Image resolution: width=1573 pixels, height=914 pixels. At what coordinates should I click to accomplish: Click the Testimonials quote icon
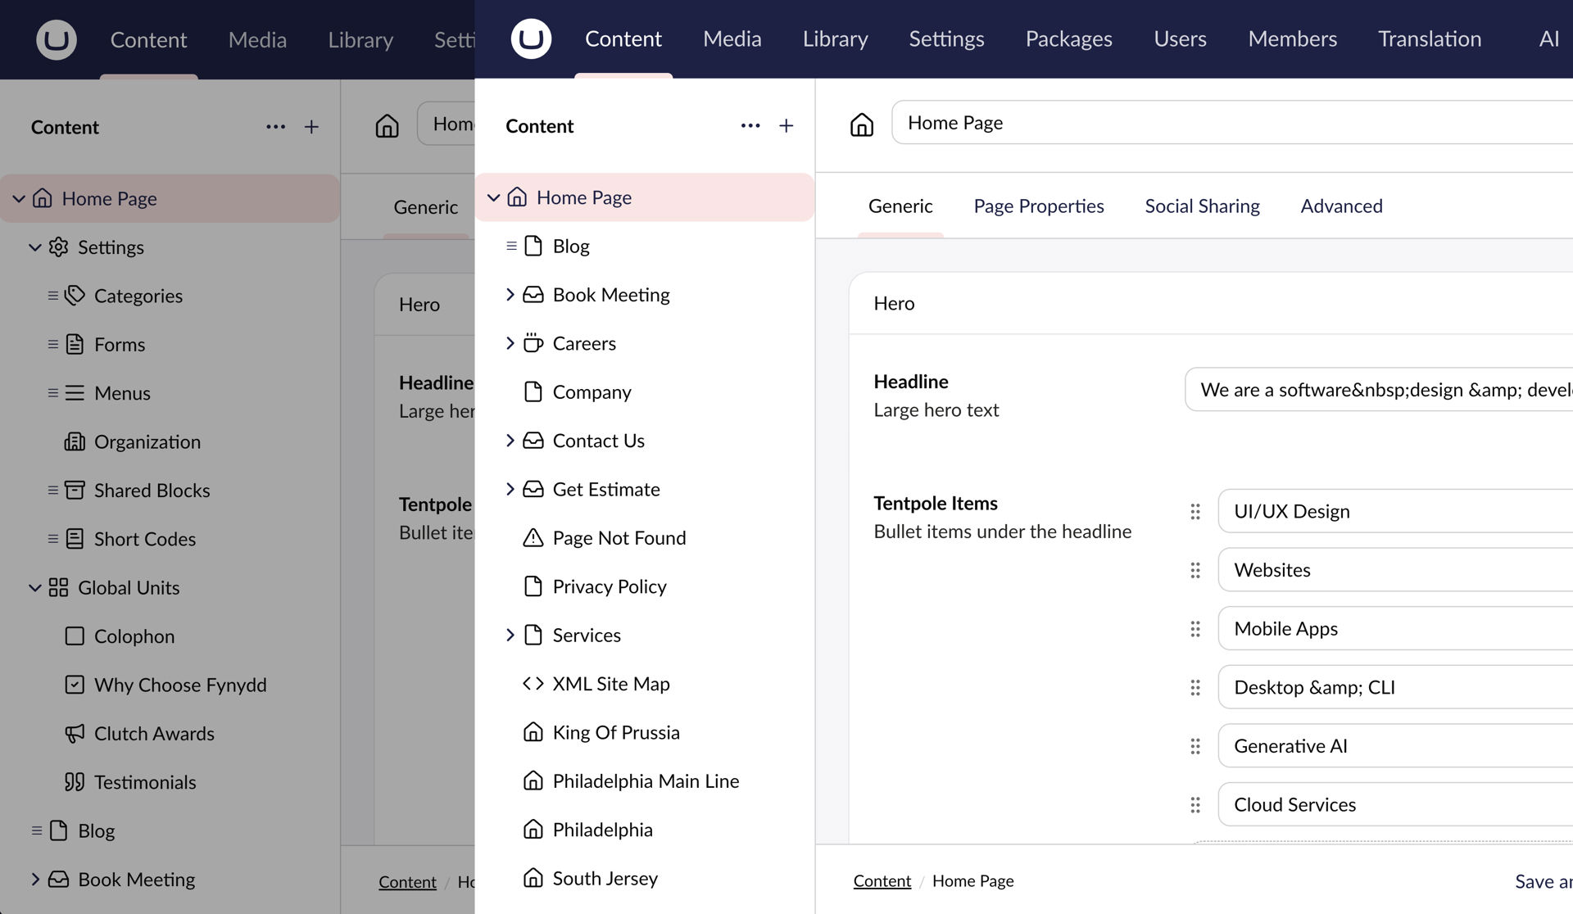coord(75,782)
